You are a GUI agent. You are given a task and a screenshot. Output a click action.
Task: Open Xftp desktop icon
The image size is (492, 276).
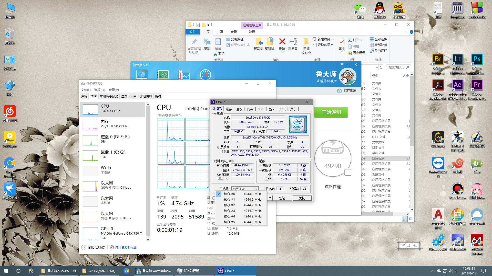[477, 165]
